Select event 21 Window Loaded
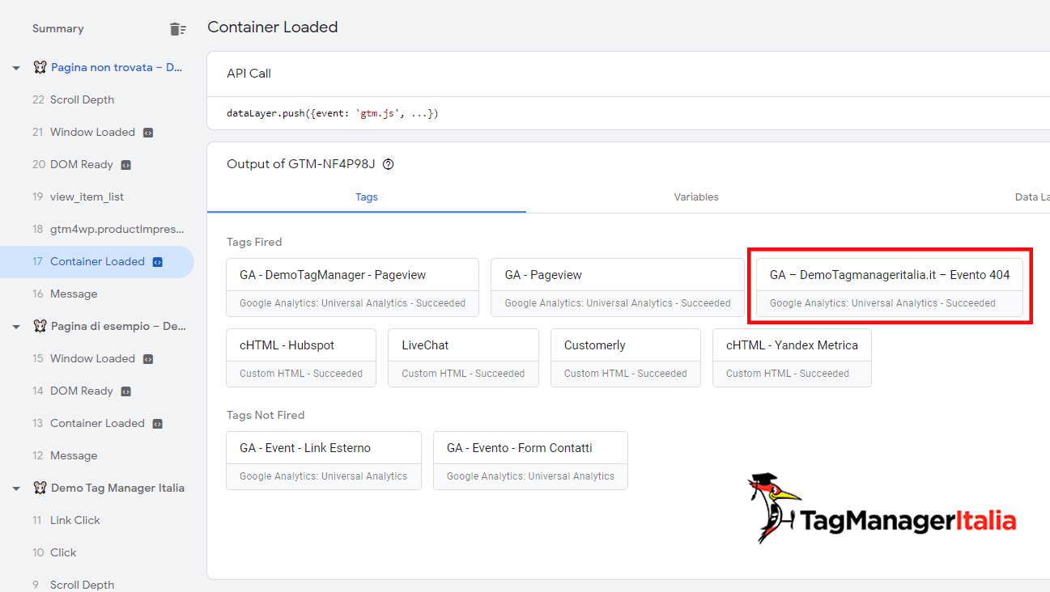1050x592 pixels. pyautogui.click(x=97, y=132)
